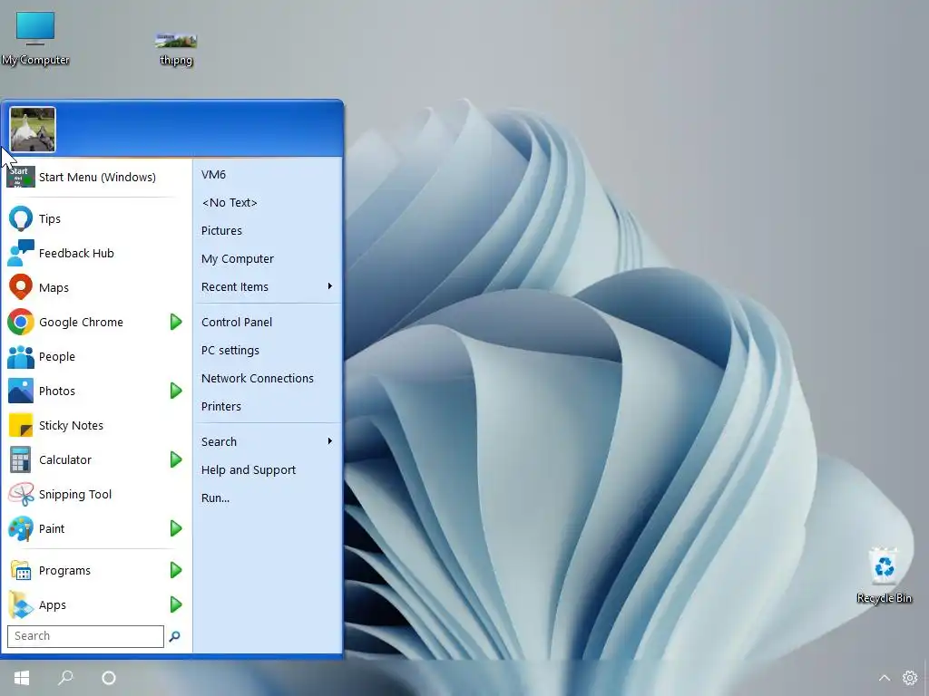Screen dimensions: 929x696
Task: Open taskbar search magnifier
Action: [65, 678]
